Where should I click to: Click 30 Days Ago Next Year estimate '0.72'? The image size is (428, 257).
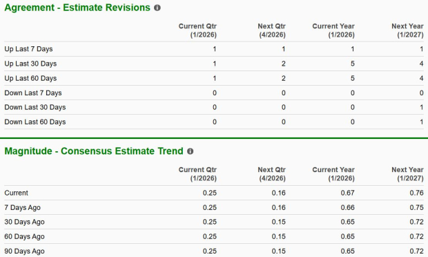416,222
